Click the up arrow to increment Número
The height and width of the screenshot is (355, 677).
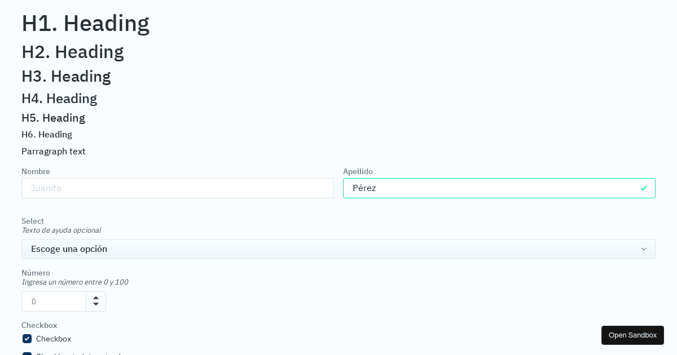[x=96, y=298]
